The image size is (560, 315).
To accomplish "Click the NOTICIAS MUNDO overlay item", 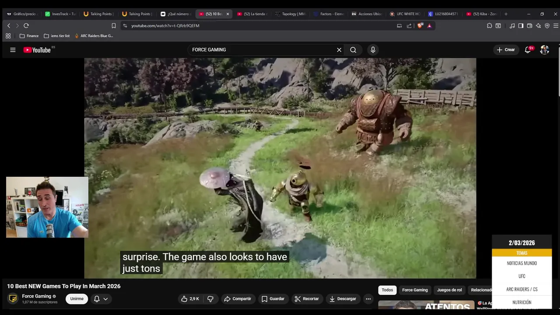I will click(521, 263).
